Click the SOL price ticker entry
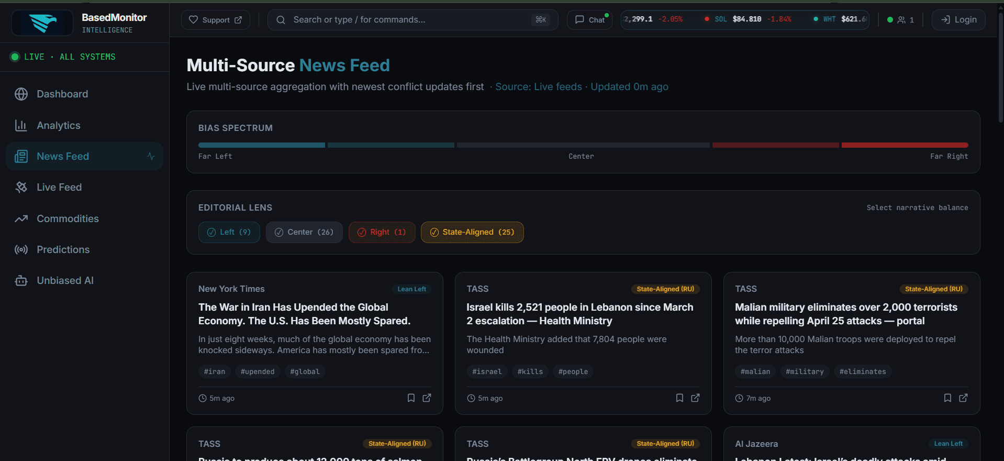Viewport: 1004px width, 461px height. [748, 19]
